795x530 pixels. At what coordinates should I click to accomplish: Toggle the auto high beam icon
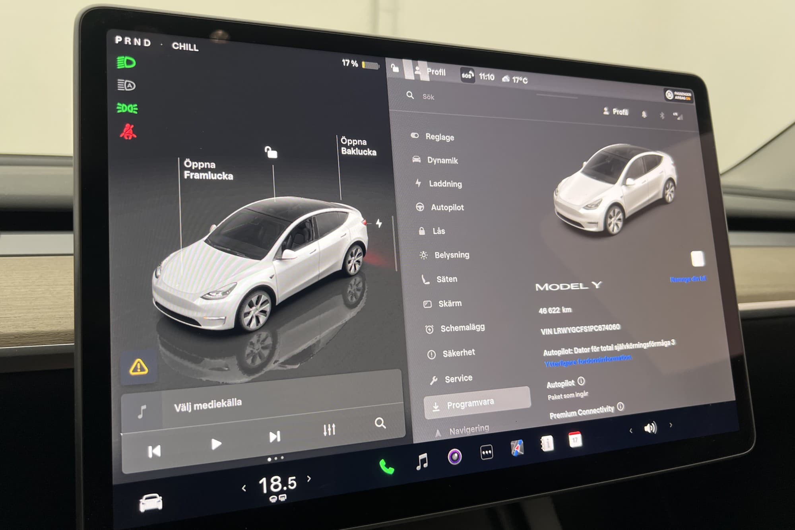[x=126, y=85]
